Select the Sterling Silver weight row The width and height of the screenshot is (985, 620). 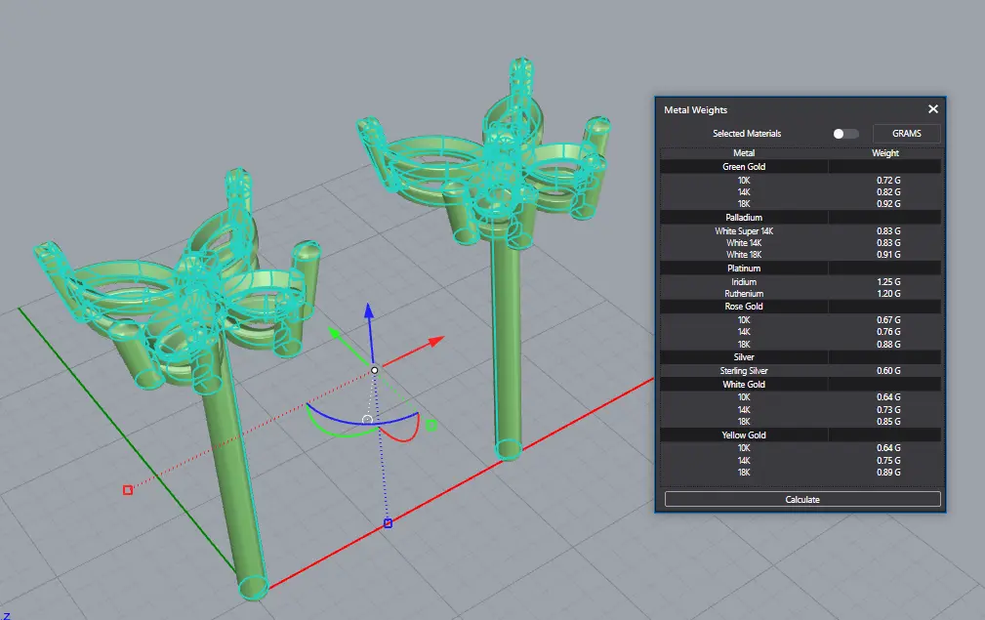744,371
